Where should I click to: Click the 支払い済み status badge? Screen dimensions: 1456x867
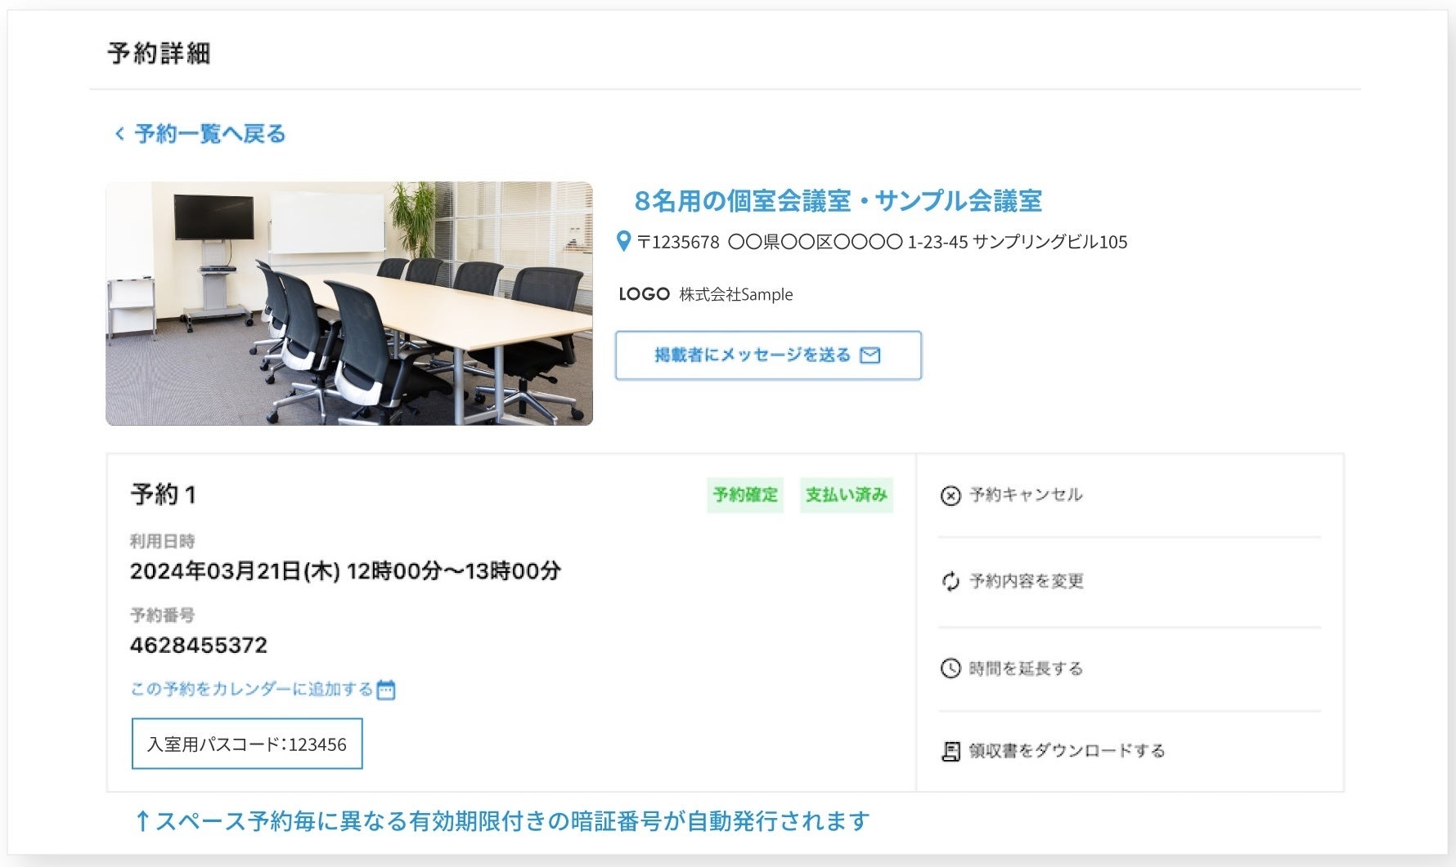click(846, 494)
